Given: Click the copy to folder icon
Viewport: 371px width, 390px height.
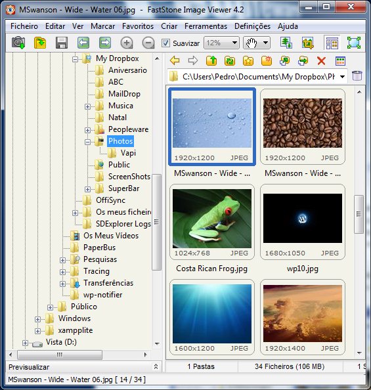Looking at the screenshot, I should point(285,60).
